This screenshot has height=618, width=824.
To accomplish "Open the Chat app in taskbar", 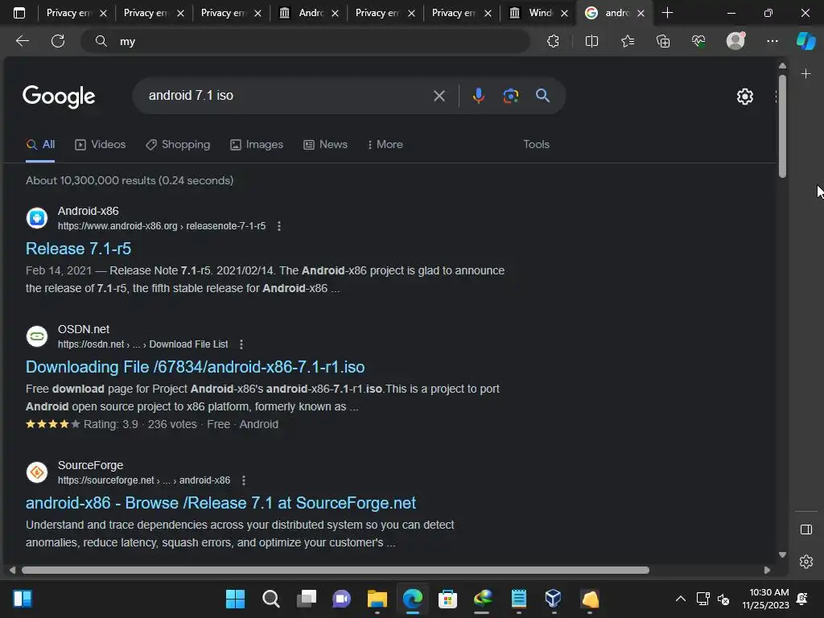I will [x=341, y=599].
